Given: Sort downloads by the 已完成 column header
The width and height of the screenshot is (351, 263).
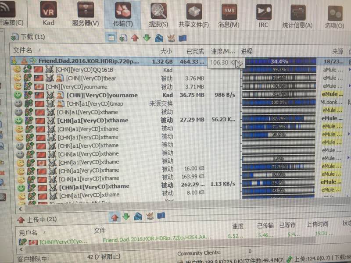Looking at the screenshot, I should click(195, 52).
